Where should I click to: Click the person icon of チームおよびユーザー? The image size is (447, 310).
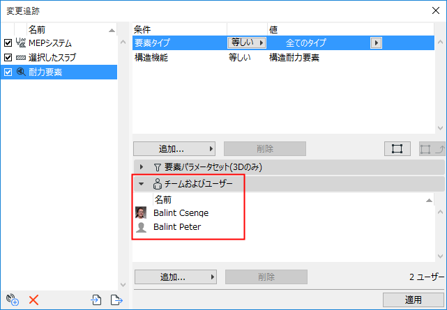158,184
